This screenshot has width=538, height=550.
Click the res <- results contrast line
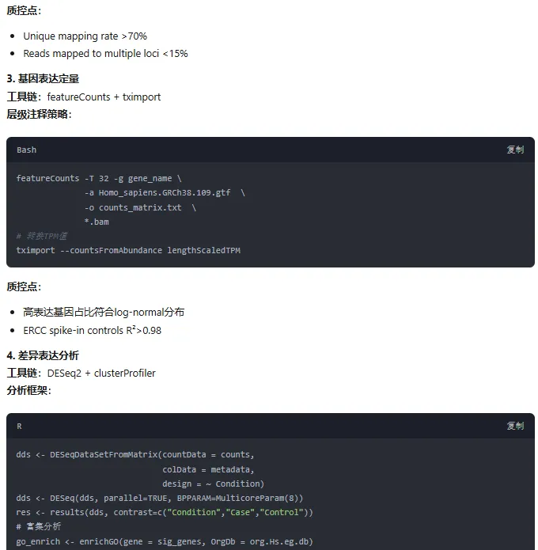(x=165, y=512)
